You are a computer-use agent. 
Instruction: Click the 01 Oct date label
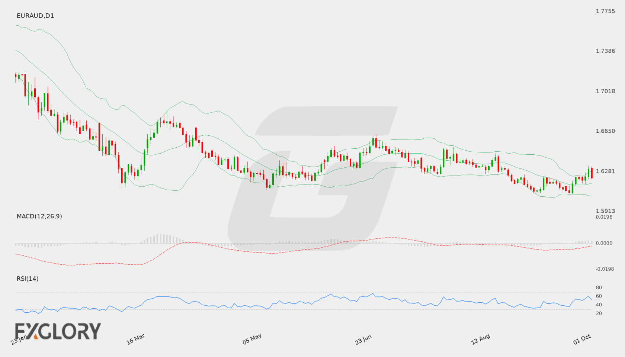tap(582, 339)
